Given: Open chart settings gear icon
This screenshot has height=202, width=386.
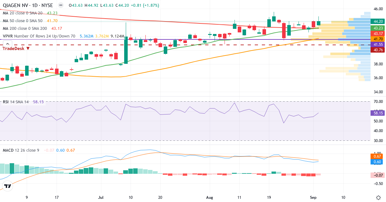Looking at the screenshot, I should pos(379,198).
